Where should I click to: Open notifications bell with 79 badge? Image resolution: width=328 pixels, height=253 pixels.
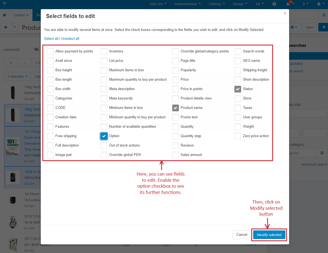click(x=288, y=4)
